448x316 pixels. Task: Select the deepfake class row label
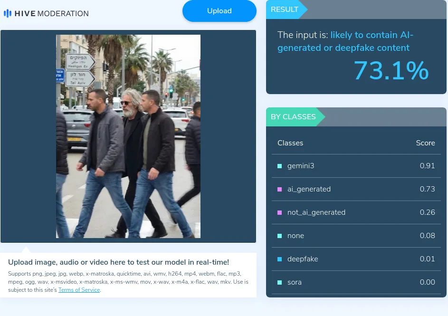(303, 259)
